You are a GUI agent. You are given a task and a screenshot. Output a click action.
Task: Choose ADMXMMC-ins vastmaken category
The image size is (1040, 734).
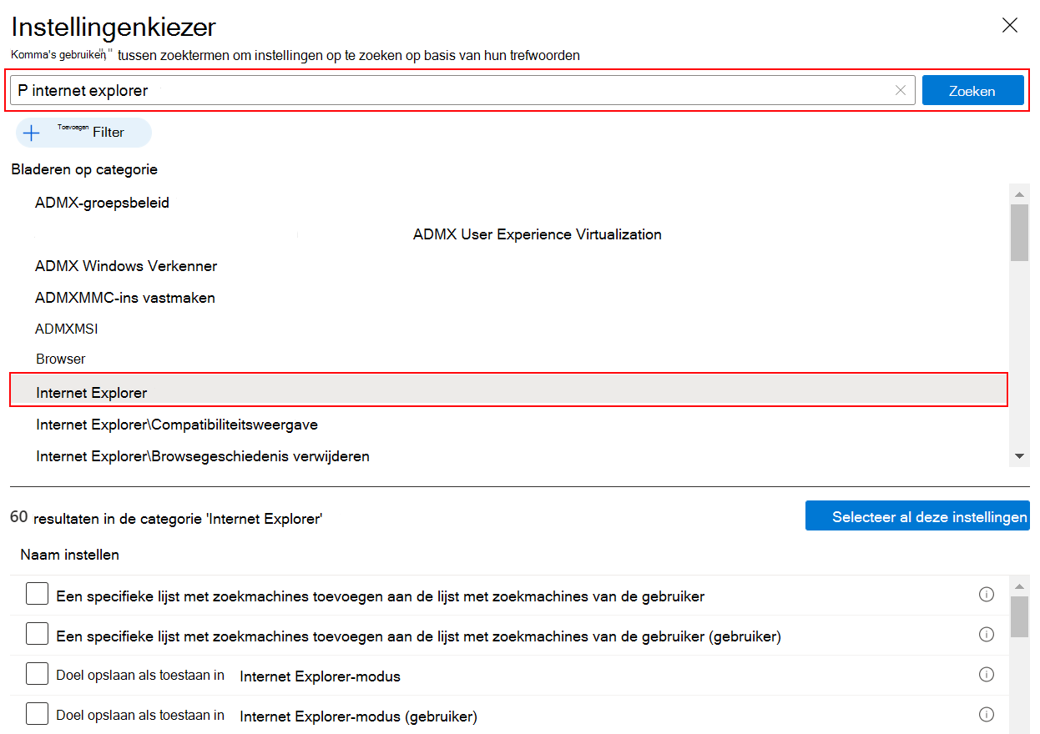click(x=125, y=298)
